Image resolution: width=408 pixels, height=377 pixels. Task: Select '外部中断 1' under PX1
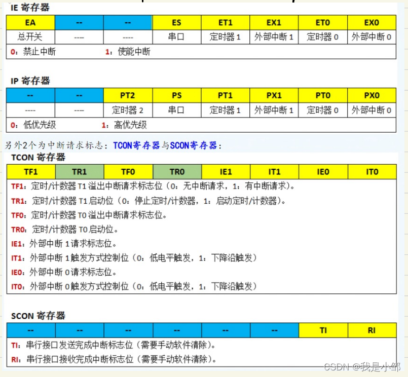click(x=274, y=110)
